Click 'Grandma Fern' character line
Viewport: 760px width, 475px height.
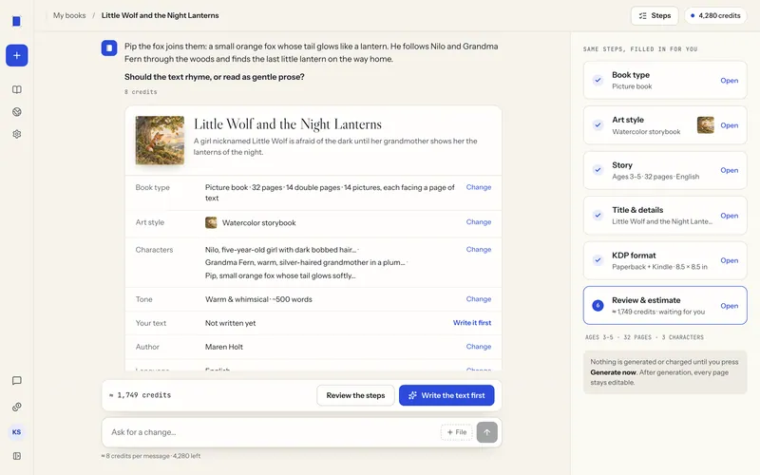point(306,262)
